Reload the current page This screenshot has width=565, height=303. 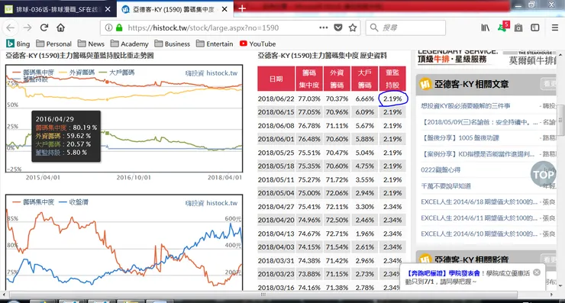[44, 27]
